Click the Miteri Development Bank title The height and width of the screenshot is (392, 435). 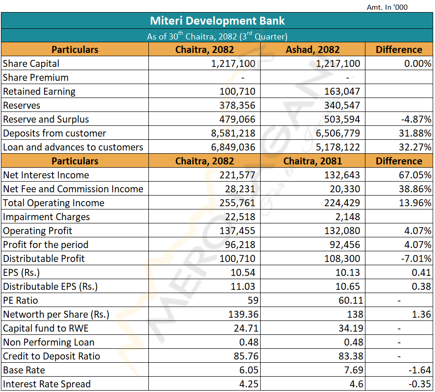217,21
